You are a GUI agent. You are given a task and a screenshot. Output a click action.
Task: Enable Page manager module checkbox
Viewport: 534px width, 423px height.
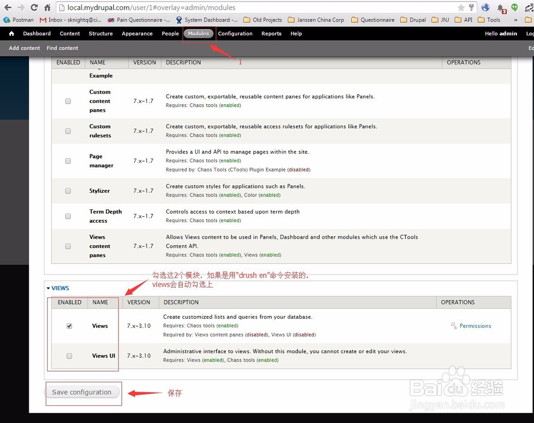tap(68, 161)
